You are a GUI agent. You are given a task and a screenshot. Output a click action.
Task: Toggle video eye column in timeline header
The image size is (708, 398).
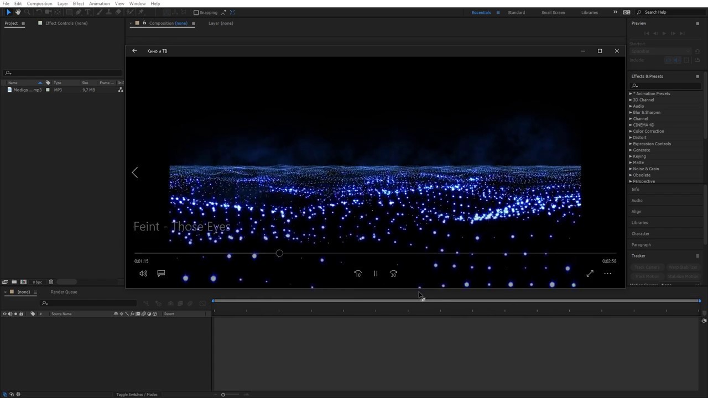tap(4, 314)
